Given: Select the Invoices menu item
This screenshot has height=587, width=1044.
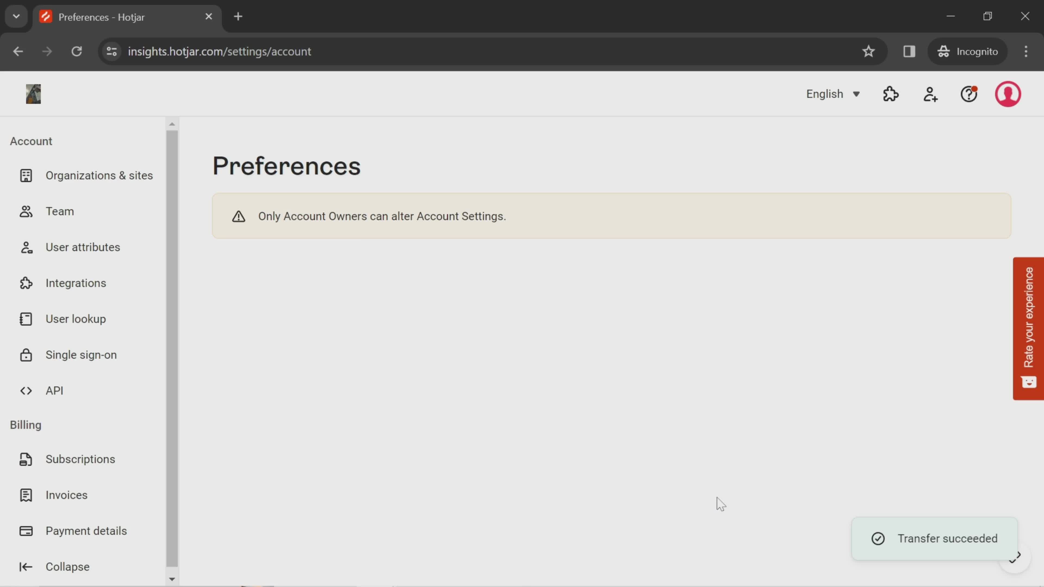Looking at the screenshot, I should [67, 495].
